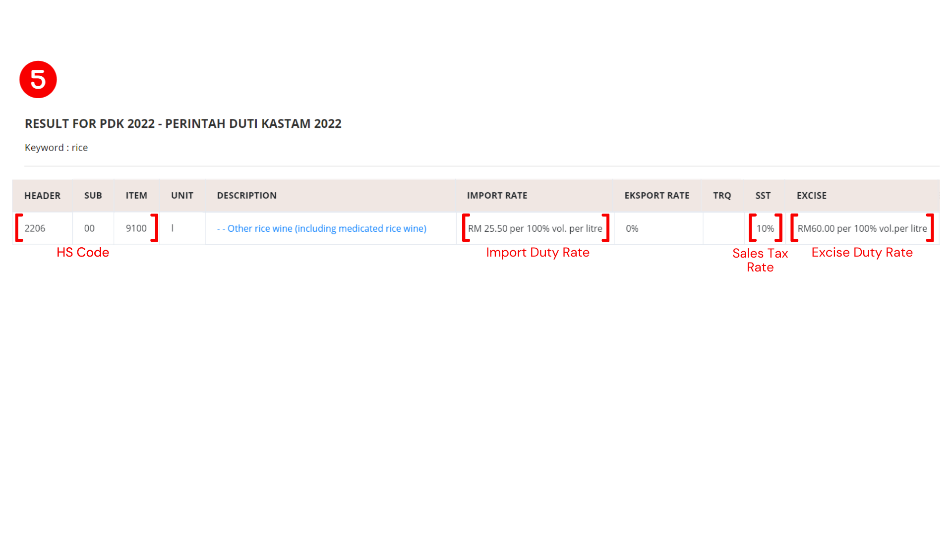The height and width of the screenshot is (535, 952).
Task: Sort by the IMPORT RATE column
Action: coord(497,196)
